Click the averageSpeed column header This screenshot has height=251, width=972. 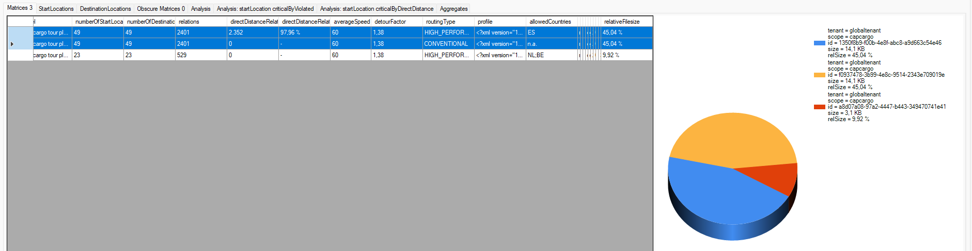pos(350,22)
